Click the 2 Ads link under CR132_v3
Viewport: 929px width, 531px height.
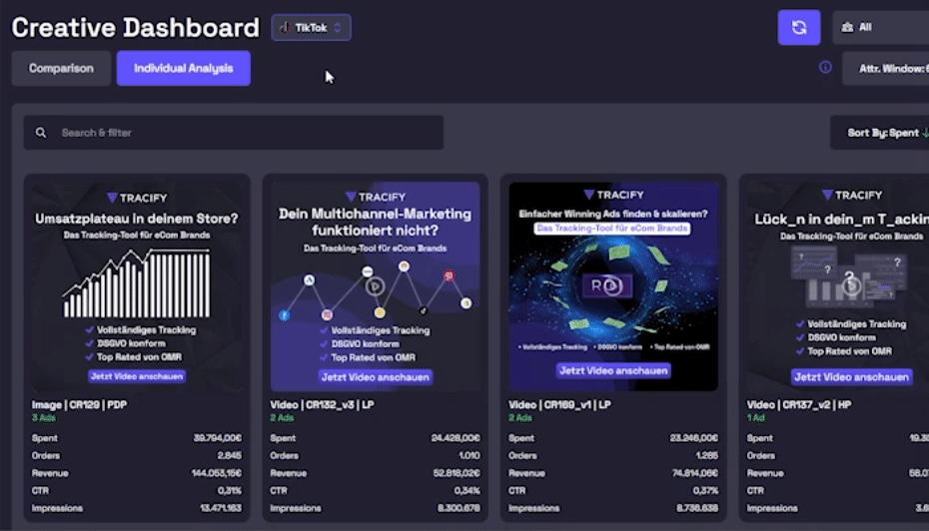[x=282, y=418]
